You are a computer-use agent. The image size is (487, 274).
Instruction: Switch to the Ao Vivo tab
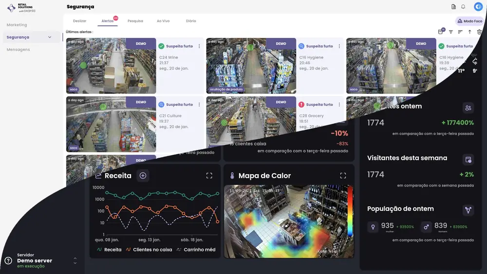coord(163,21)
